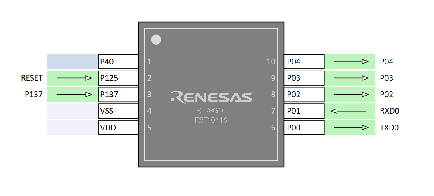
Task: Click the blue cell beside P40
Action: [x=73, y=62]
